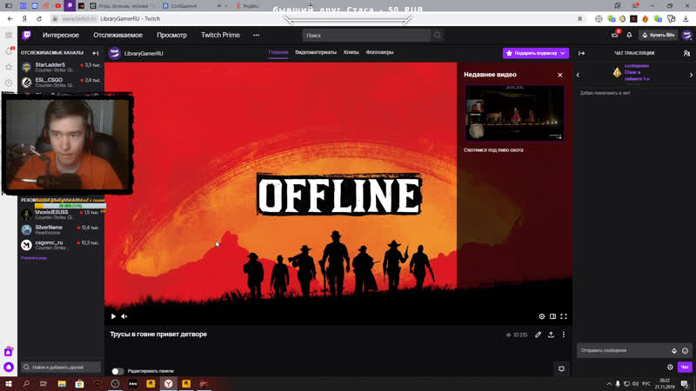696x391 pixels.
Task: Expand the gift subscription dropdown arrow
Action: (563, 53)
